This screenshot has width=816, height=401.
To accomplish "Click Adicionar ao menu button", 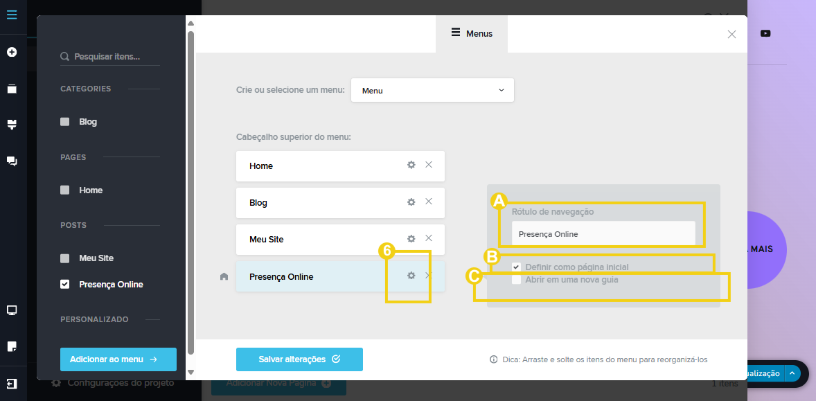I will (x=118, y=359).
